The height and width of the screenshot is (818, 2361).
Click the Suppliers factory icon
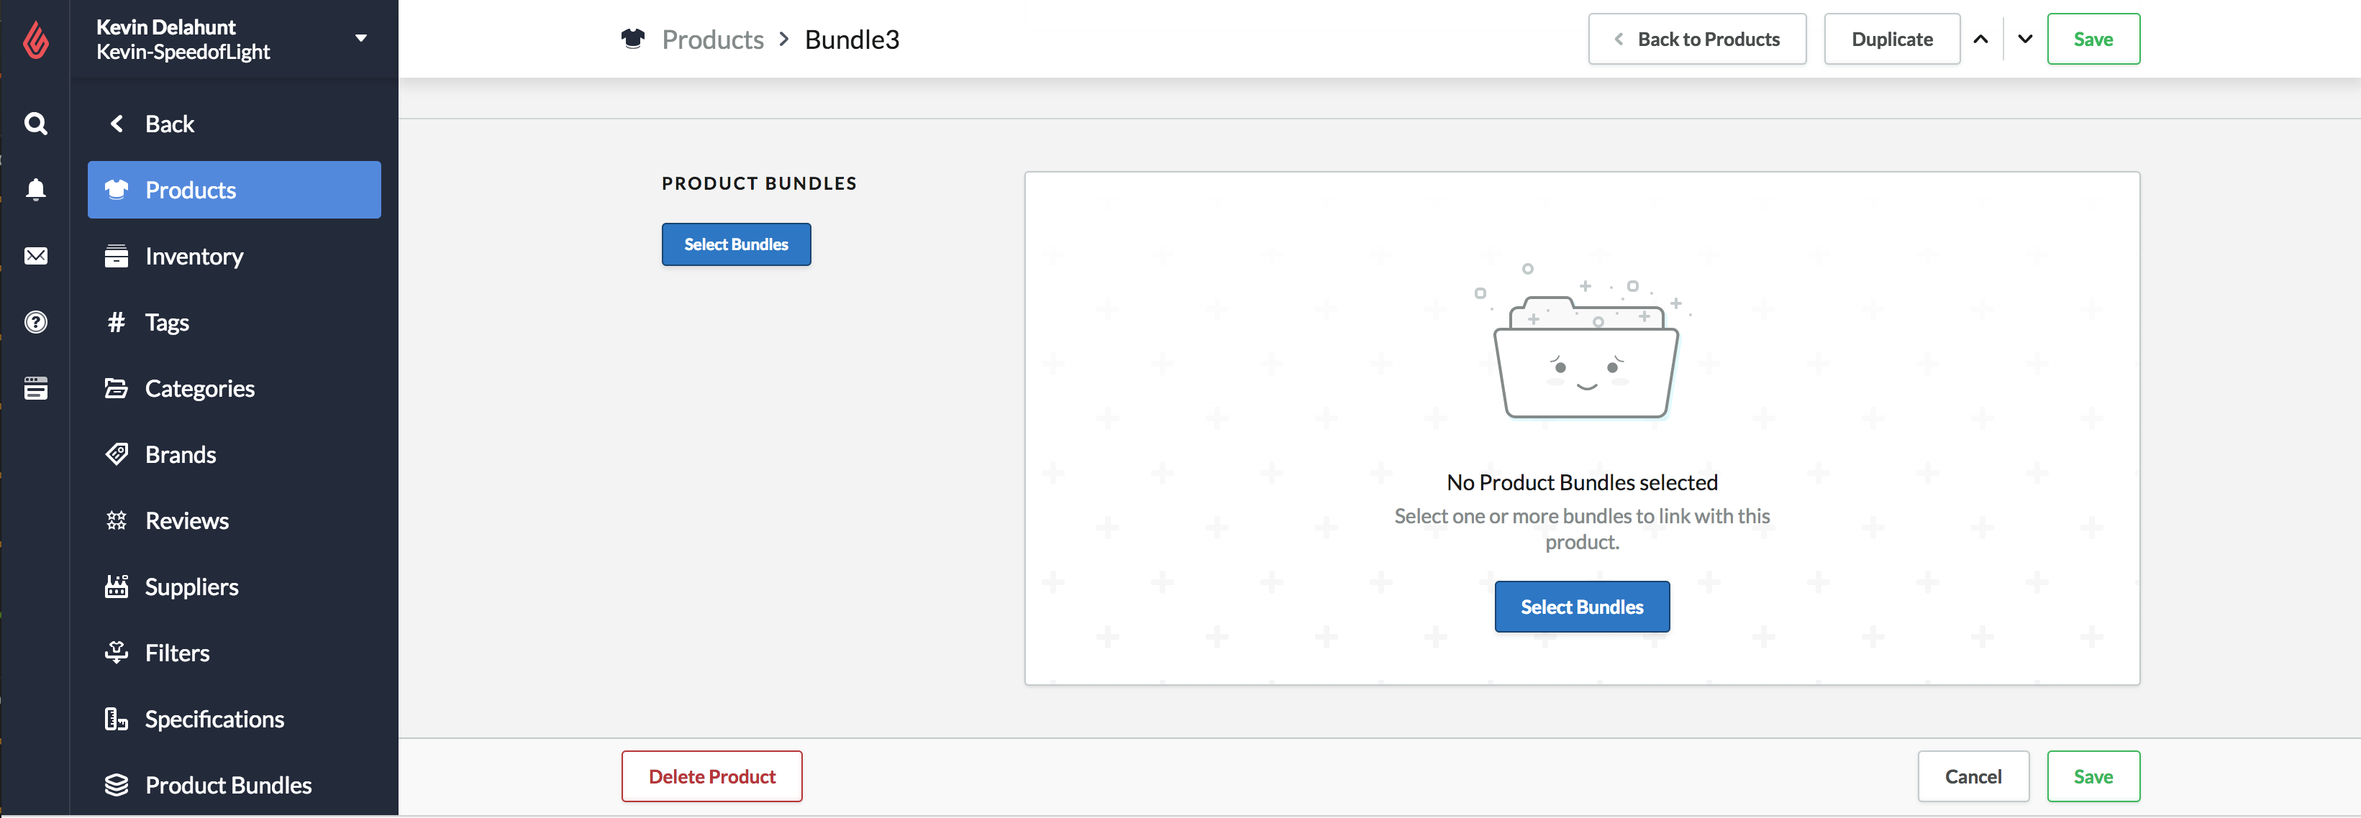117,587
